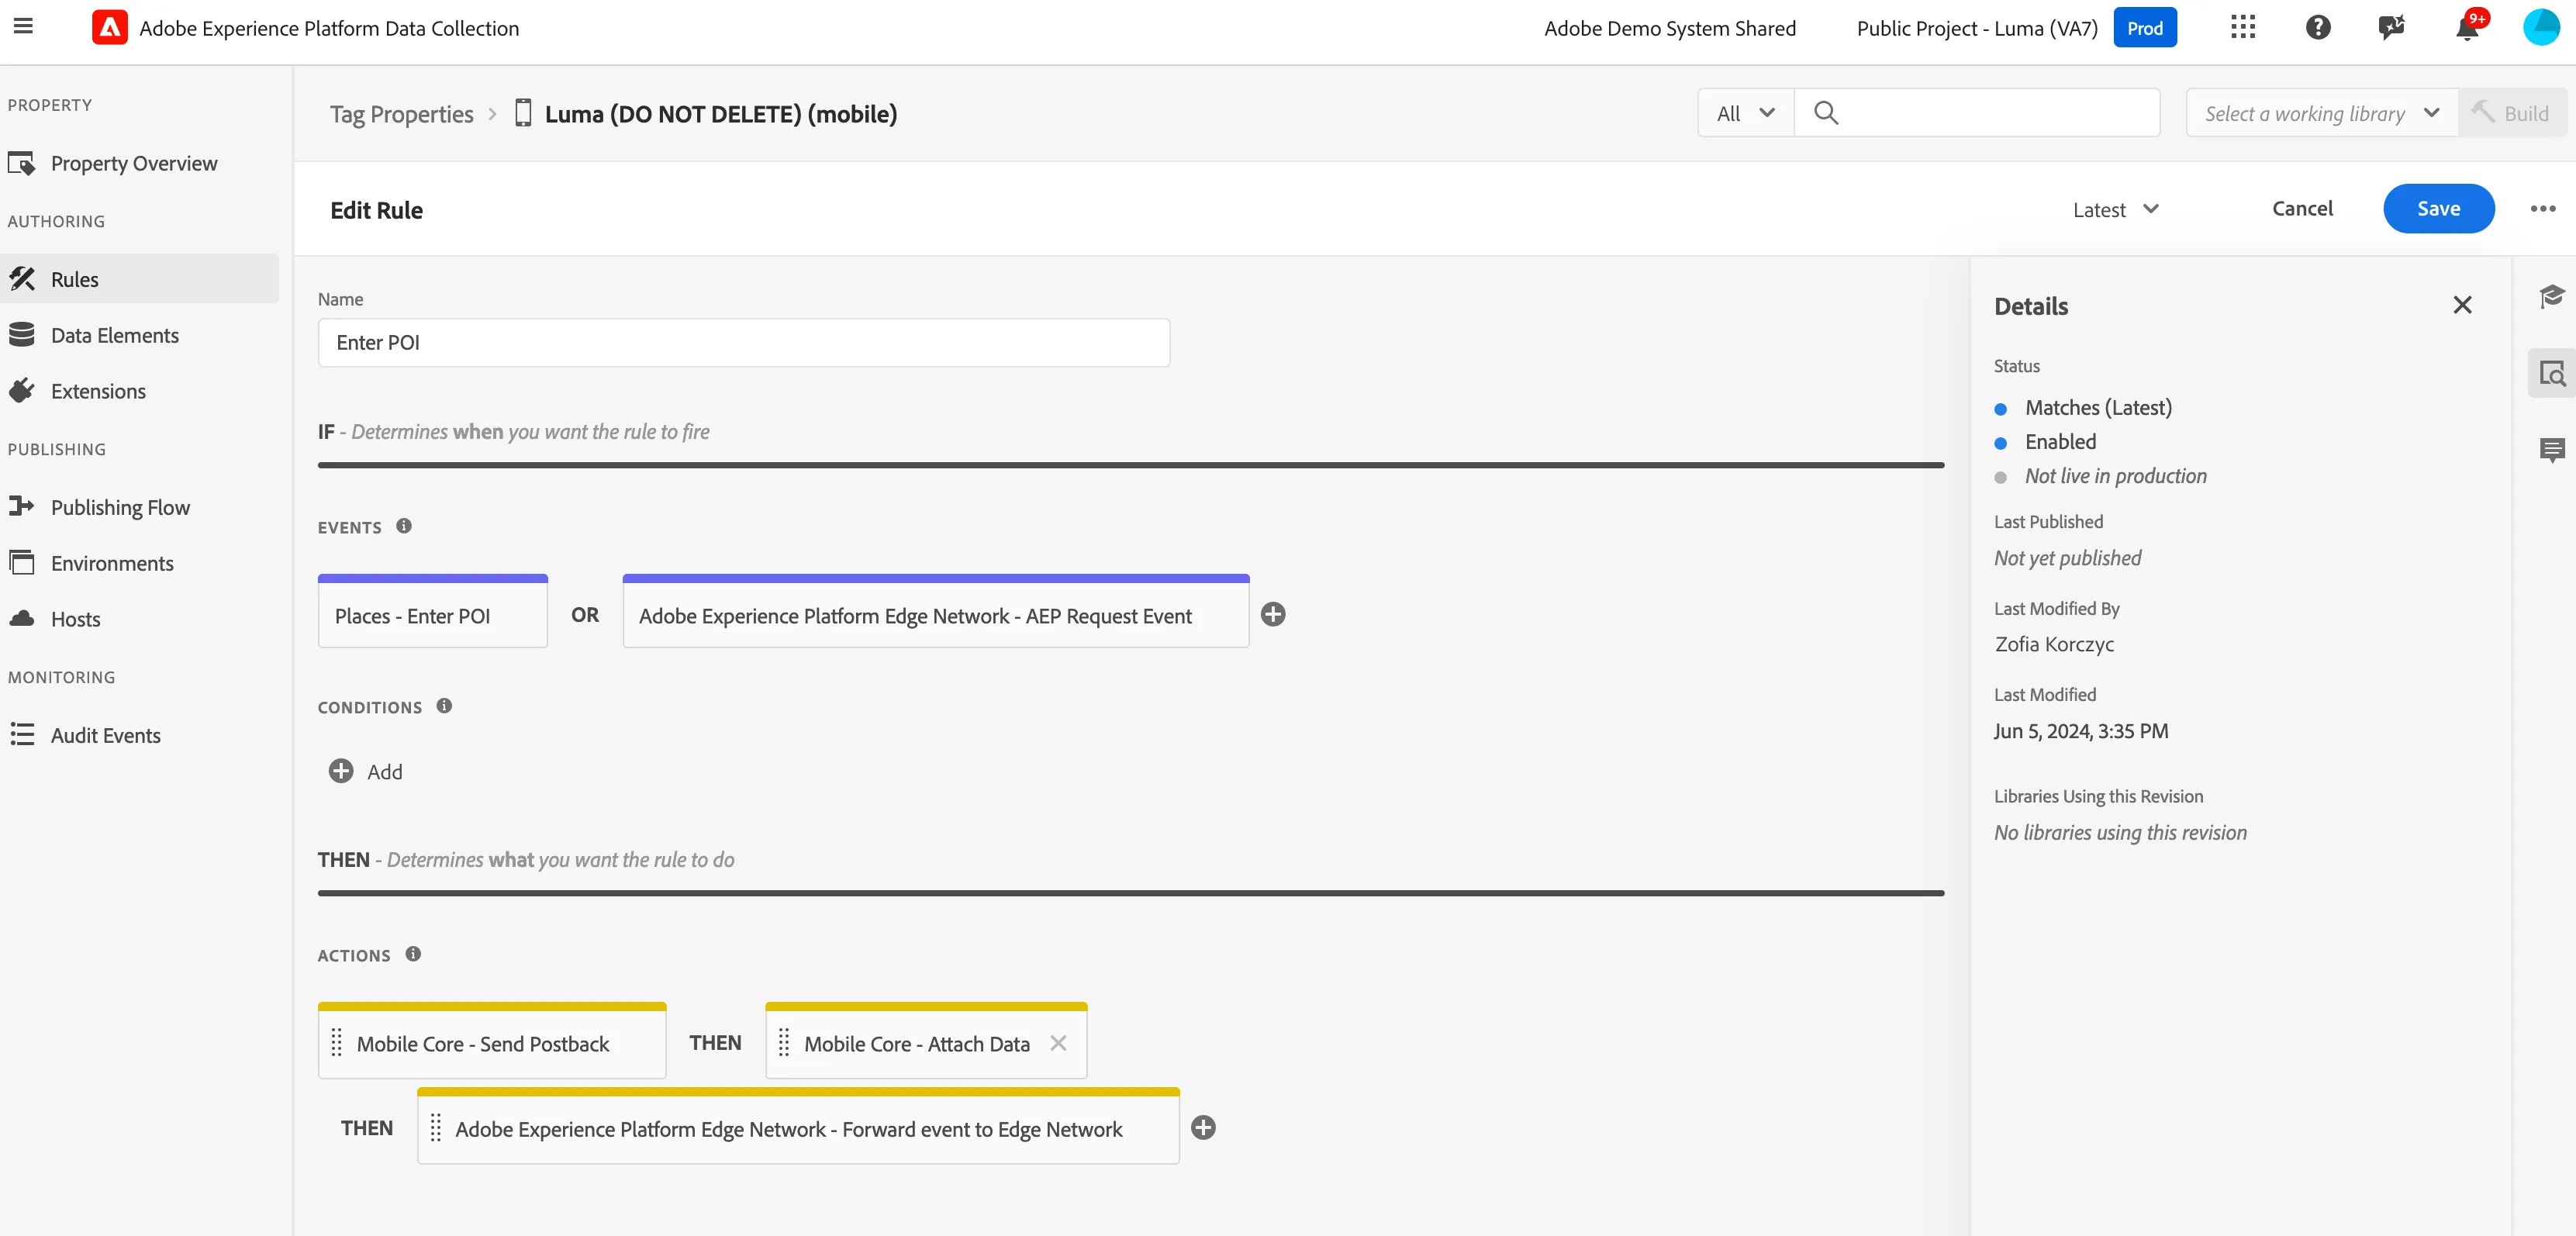2576x1236 pixels.
Task: Click the rule Name input field
Action: (743, 343)
